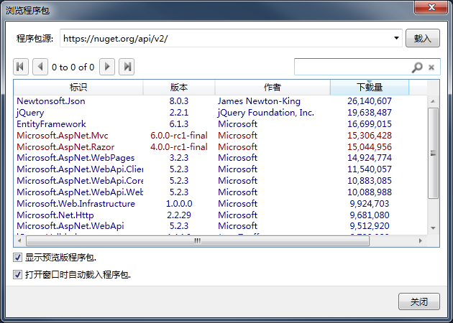This screenshot has width=453, height=323.
Task: Click author James Newton-King
Action: click(x=259, y=101)
